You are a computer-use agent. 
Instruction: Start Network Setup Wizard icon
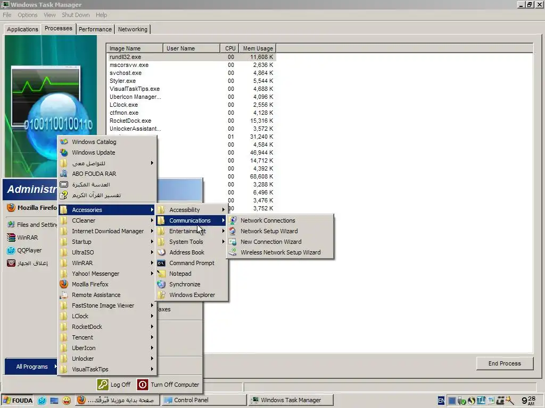click(x=233, y=231)
